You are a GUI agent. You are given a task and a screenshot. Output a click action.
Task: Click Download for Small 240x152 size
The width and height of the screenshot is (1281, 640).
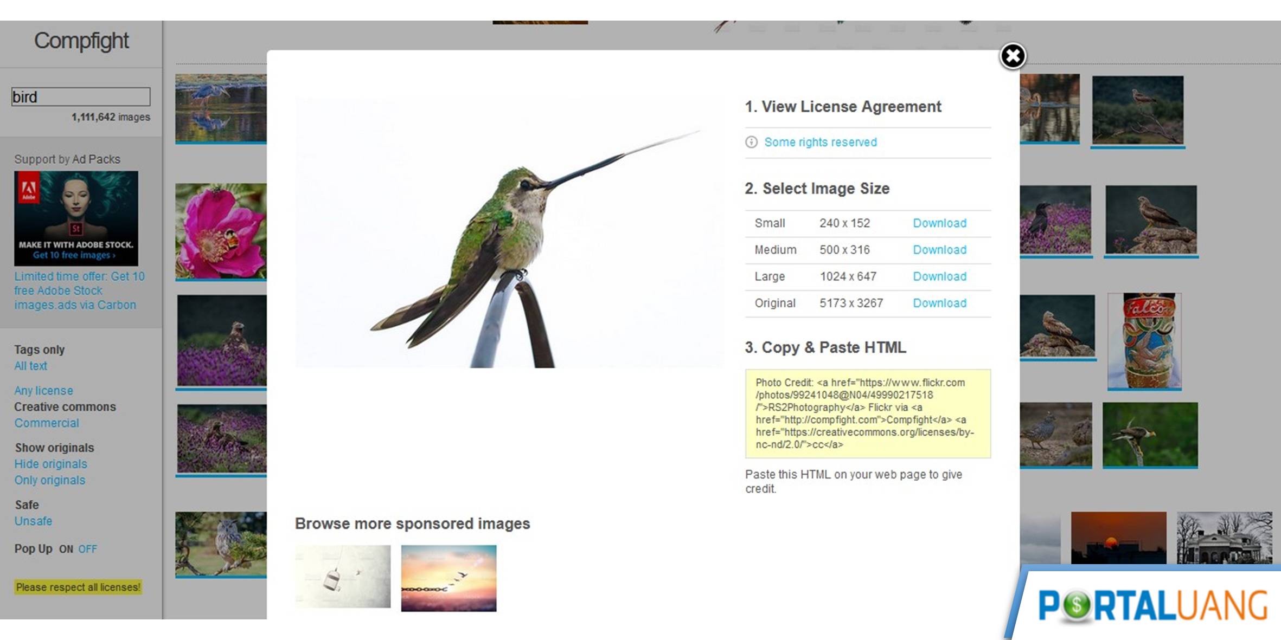point(939,223)
